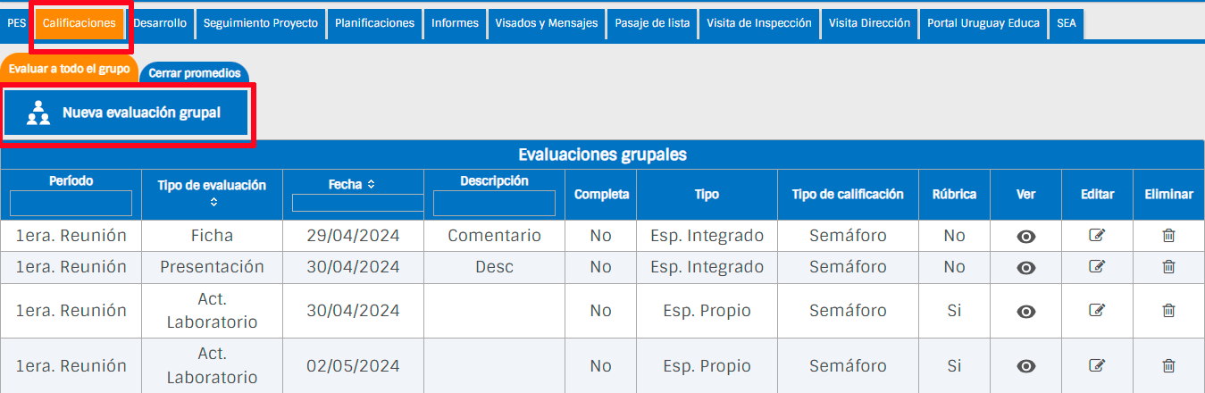
Task: Go to Pasaje de lista tab
Action: [x=652, y=23]
